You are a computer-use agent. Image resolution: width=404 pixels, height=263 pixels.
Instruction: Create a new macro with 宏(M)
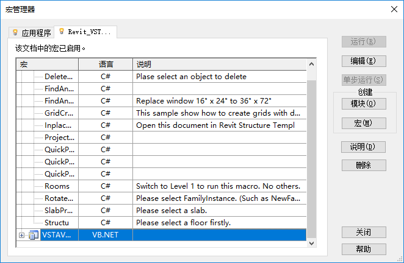coord(364,123)
